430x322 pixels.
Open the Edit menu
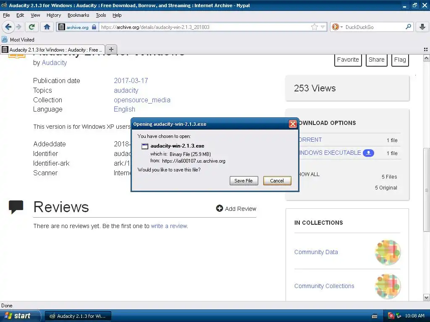pos(20,15)
